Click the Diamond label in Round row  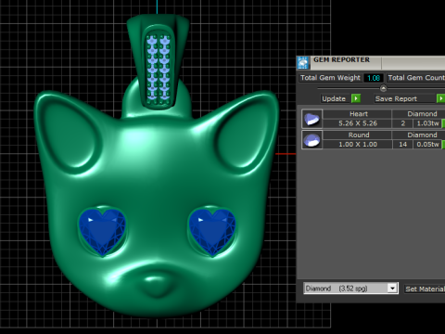point(422,135)
